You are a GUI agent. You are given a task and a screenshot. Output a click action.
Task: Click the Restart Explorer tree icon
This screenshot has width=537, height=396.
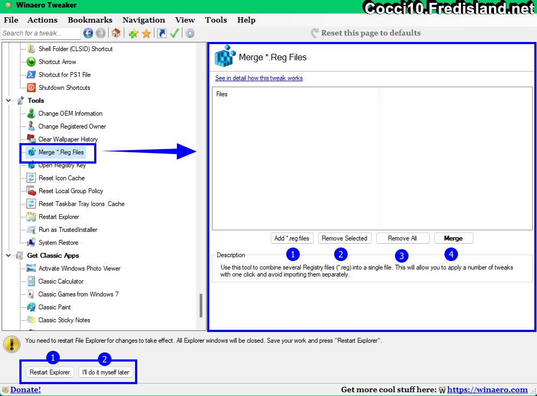tap(31, 217)
